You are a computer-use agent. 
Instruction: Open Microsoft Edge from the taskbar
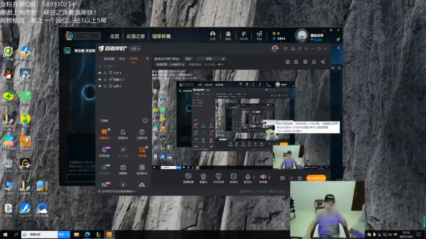[x=87, y=234]
